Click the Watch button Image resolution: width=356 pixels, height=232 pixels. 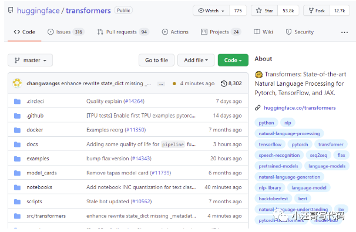pos(211,11)
